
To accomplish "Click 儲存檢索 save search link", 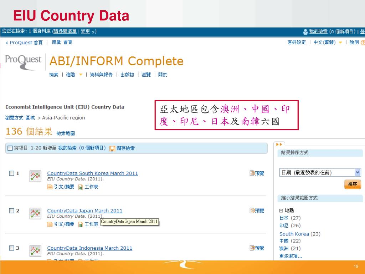I will click(x=125, y=148).
